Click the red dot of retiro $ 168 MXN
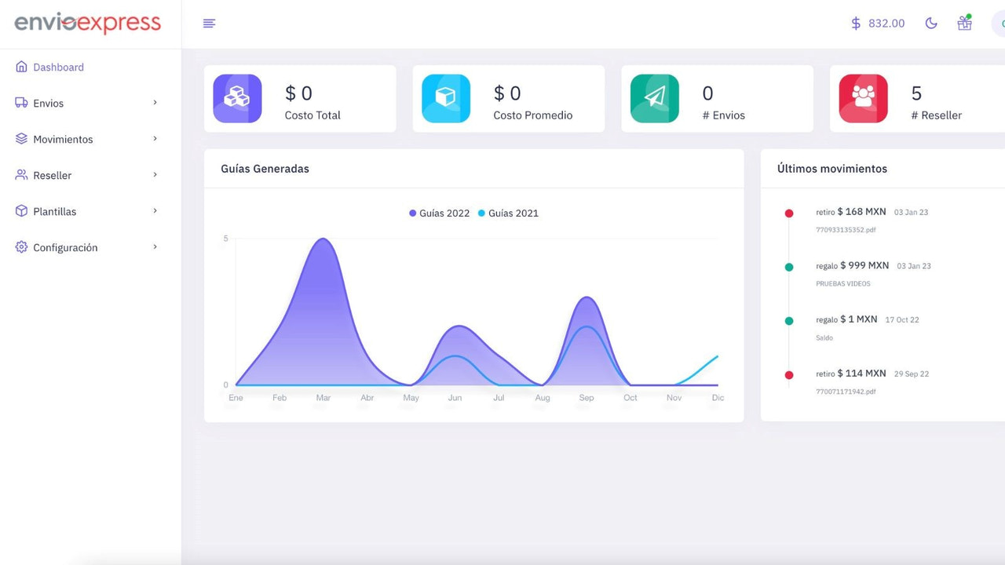The height and width of the screenshot is (565, 1005). [789, 213]
